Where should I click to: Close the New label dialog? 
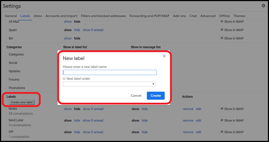164,56
